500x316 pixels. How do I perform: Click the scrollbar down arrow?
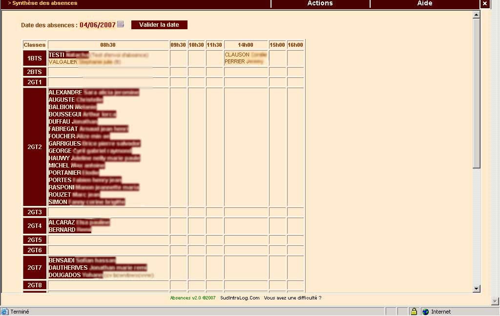tap(477, 289)
